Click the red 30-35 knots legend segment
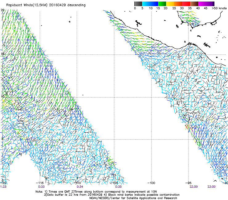Image resolution: width=228 pixels, height=200 pixels. point(186,4)
